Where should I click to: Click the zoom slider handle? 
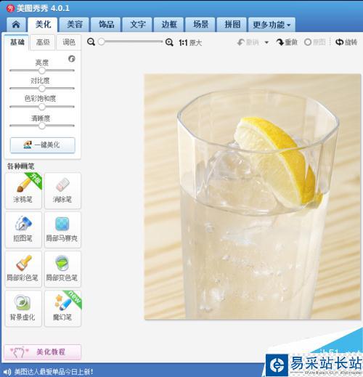(102, 41)
